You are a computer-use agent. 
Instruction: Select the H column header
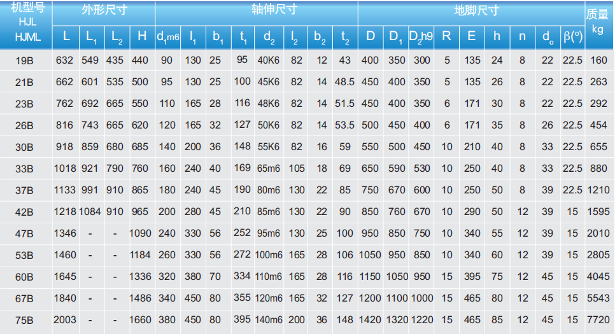[141, 36]
